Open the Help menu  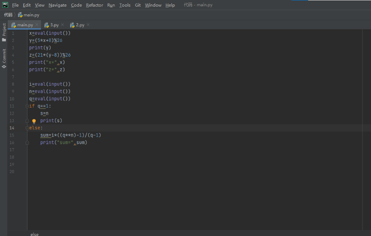point(170,5)
